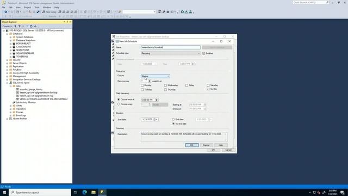Click the SQL Server Agent icon
Viewport: 348px width, 196px height.
[10, 83]
